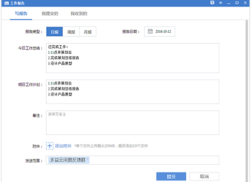Click line '3.设计产品原型' in tomorrow's plan
The width and height of the screenshot is (251, 182).
(x=60, y=95)
